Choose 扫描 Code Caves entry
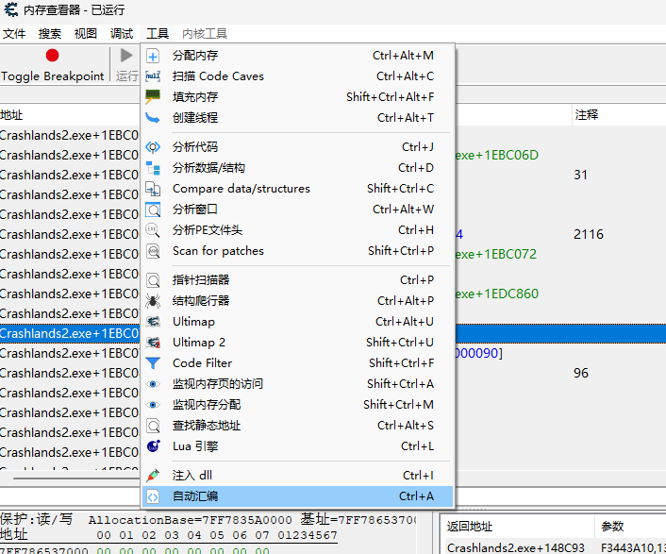The width and height of the screenshot is (666, 554). 298,76
